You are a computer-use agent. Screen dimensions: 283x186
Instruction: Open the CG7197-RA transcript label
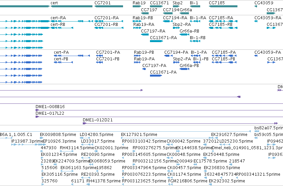pos(153,31)
